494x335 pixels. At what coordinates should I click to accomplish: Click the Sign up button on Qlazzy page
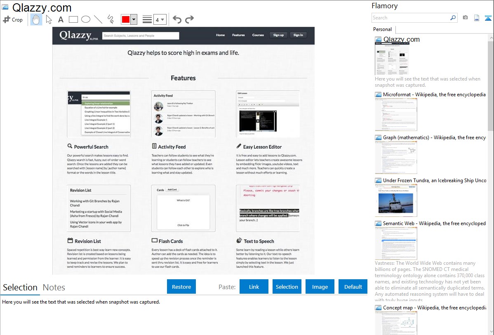point(278,35)
